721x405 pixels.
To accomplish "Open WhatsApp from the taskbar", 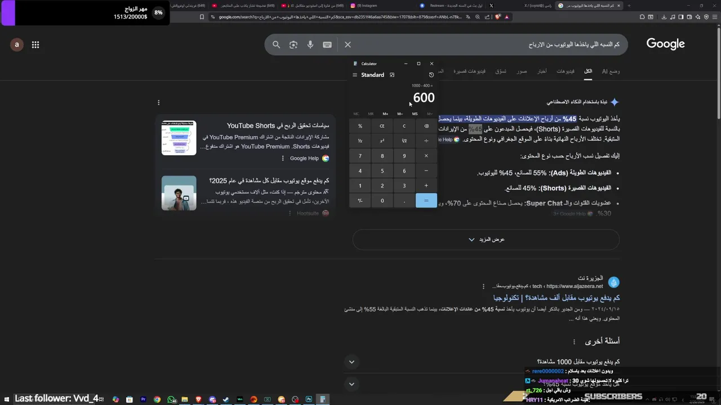I will (x=171, y=399).
